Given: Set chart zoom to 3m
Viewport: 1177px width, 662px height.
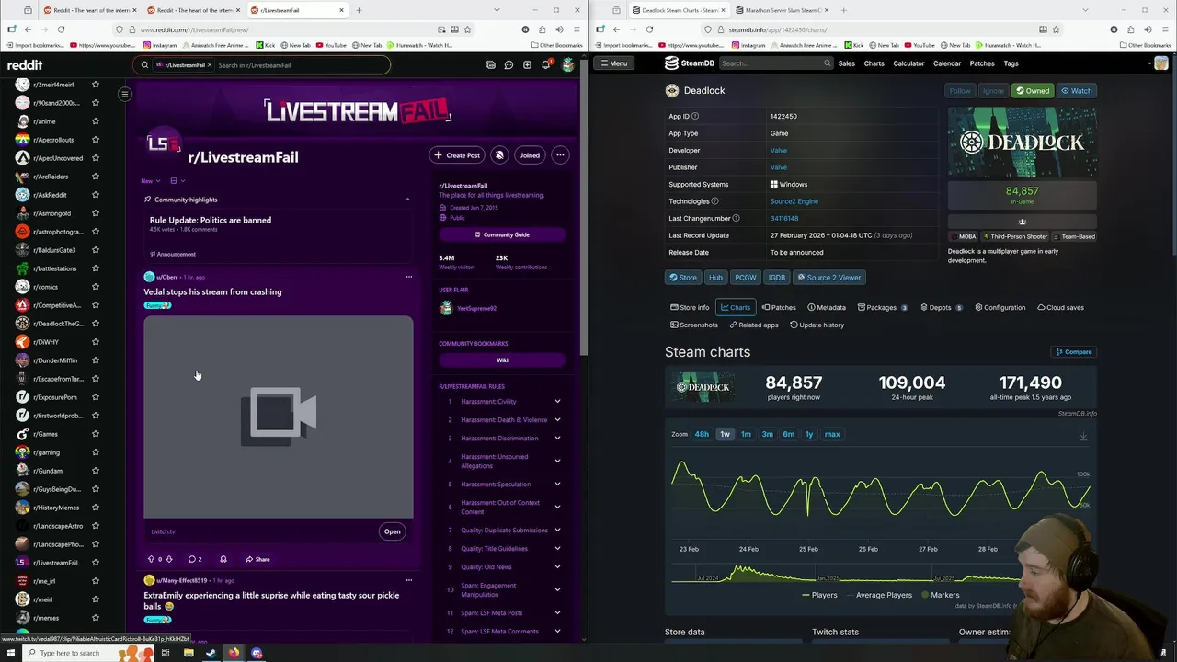Looking at the screenshot, I should tap(767, 434).
